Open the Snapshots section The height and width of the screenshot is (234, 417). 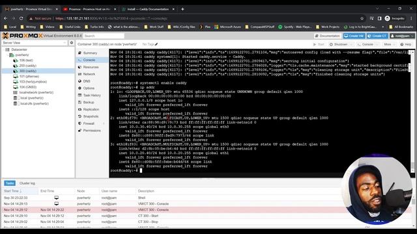(91, 116)
